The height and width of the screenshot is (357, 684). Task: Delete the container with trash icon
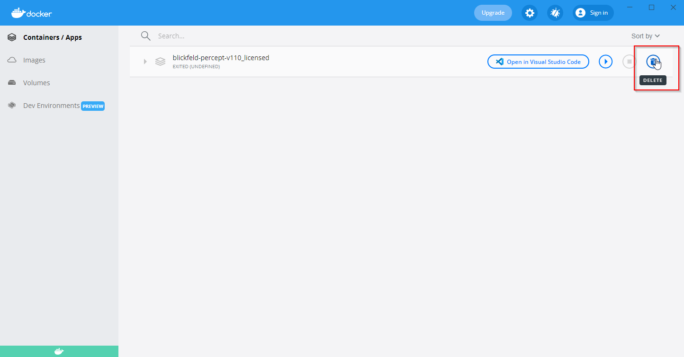(x=653, y=62)
